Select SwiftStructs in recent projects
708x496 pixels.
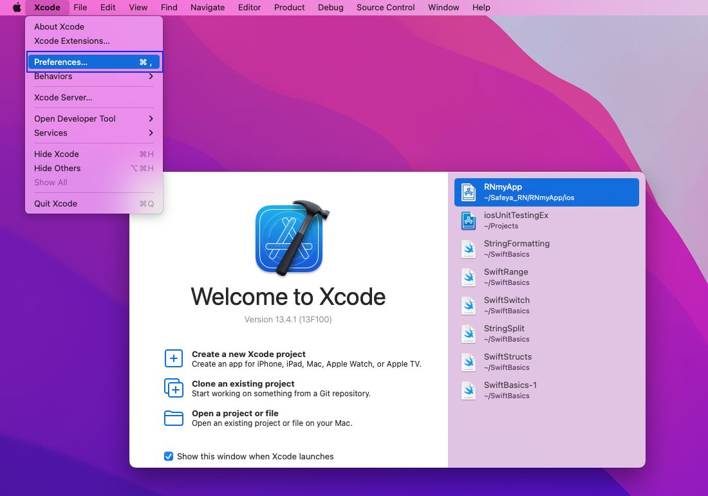click(x=546, y=362)
